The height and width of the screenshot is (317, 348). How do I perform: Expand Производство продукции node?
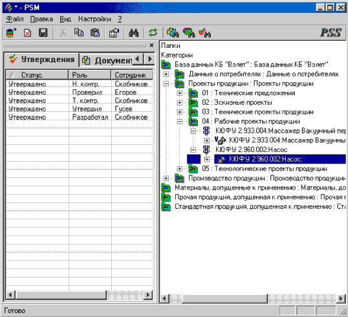166,179
